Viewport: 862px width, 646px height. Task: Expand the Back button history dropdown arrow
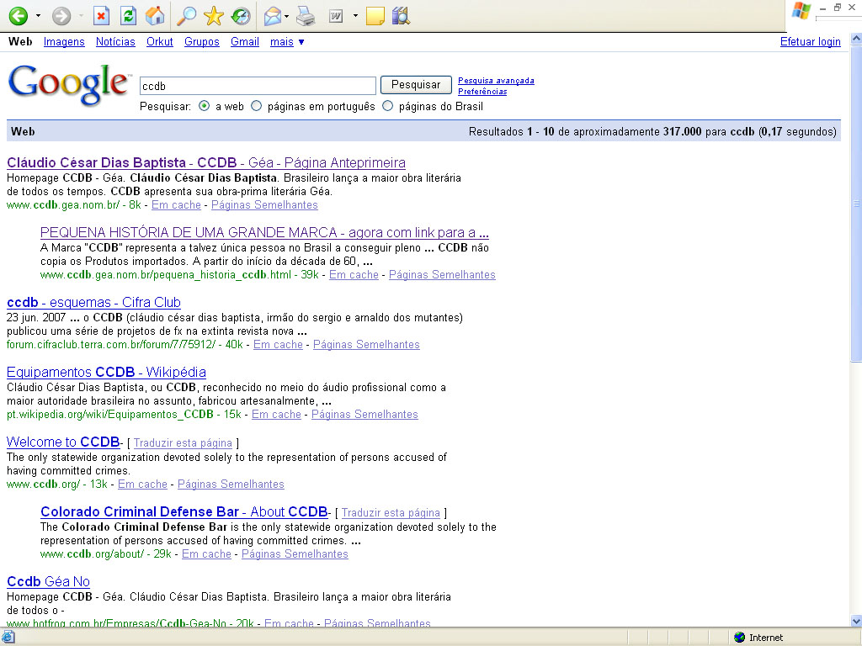pos(38,15)
